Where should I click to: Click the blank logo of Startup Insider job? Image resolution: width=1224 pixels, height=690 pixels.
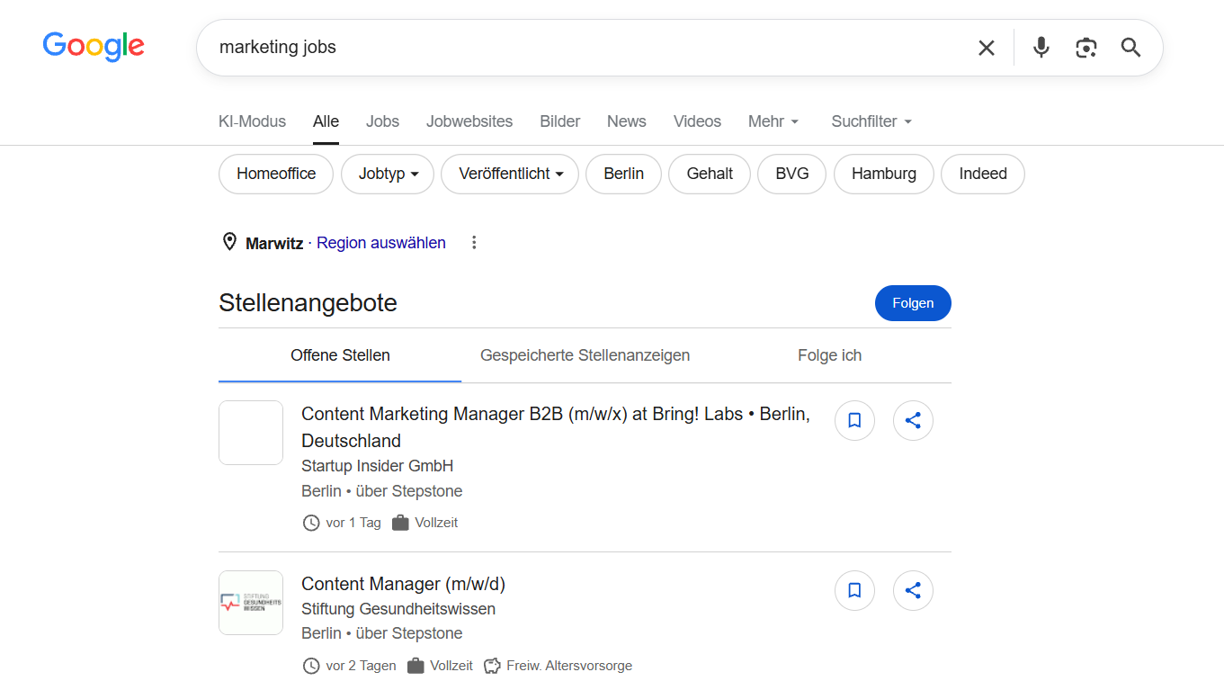(251, 433)
